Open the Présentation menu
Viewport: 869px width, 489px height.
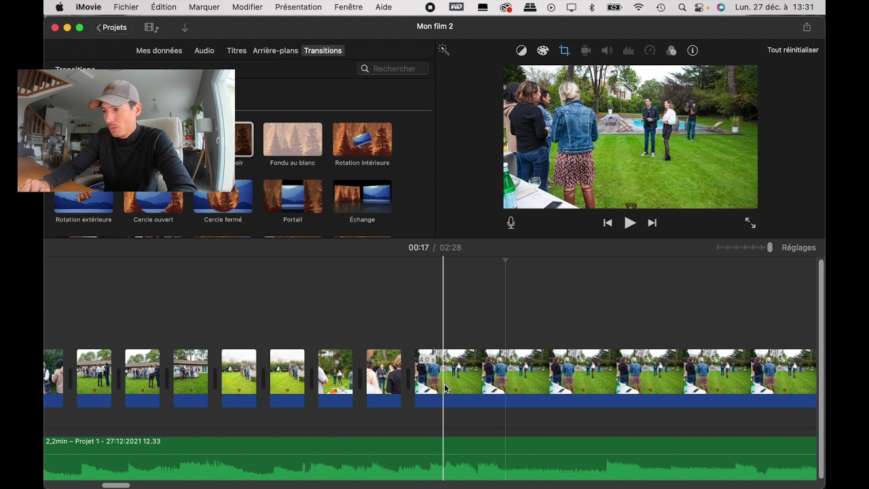click(298, 7)
